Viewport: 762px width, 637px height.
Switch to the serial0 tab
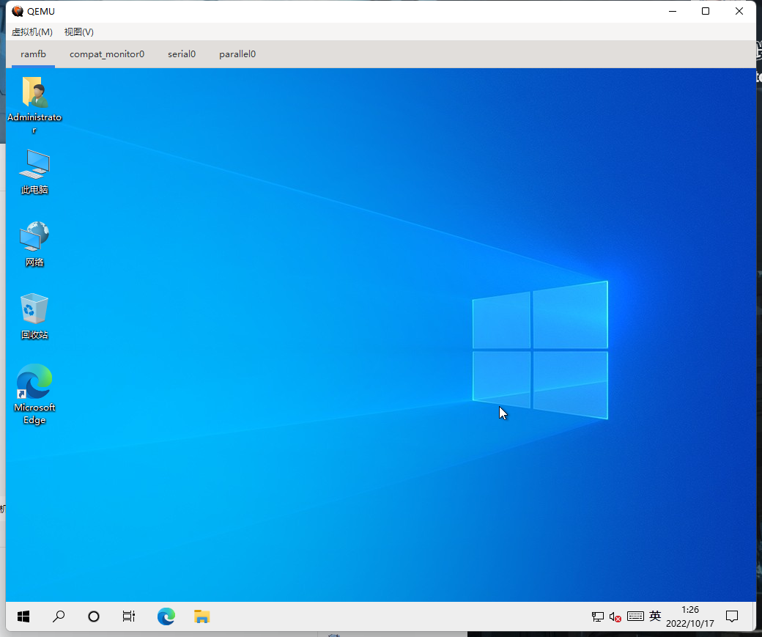coord(182,54)
